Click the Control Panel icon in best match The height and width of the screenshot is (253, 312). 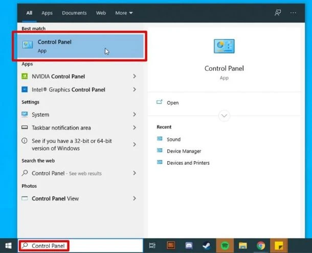28,45
